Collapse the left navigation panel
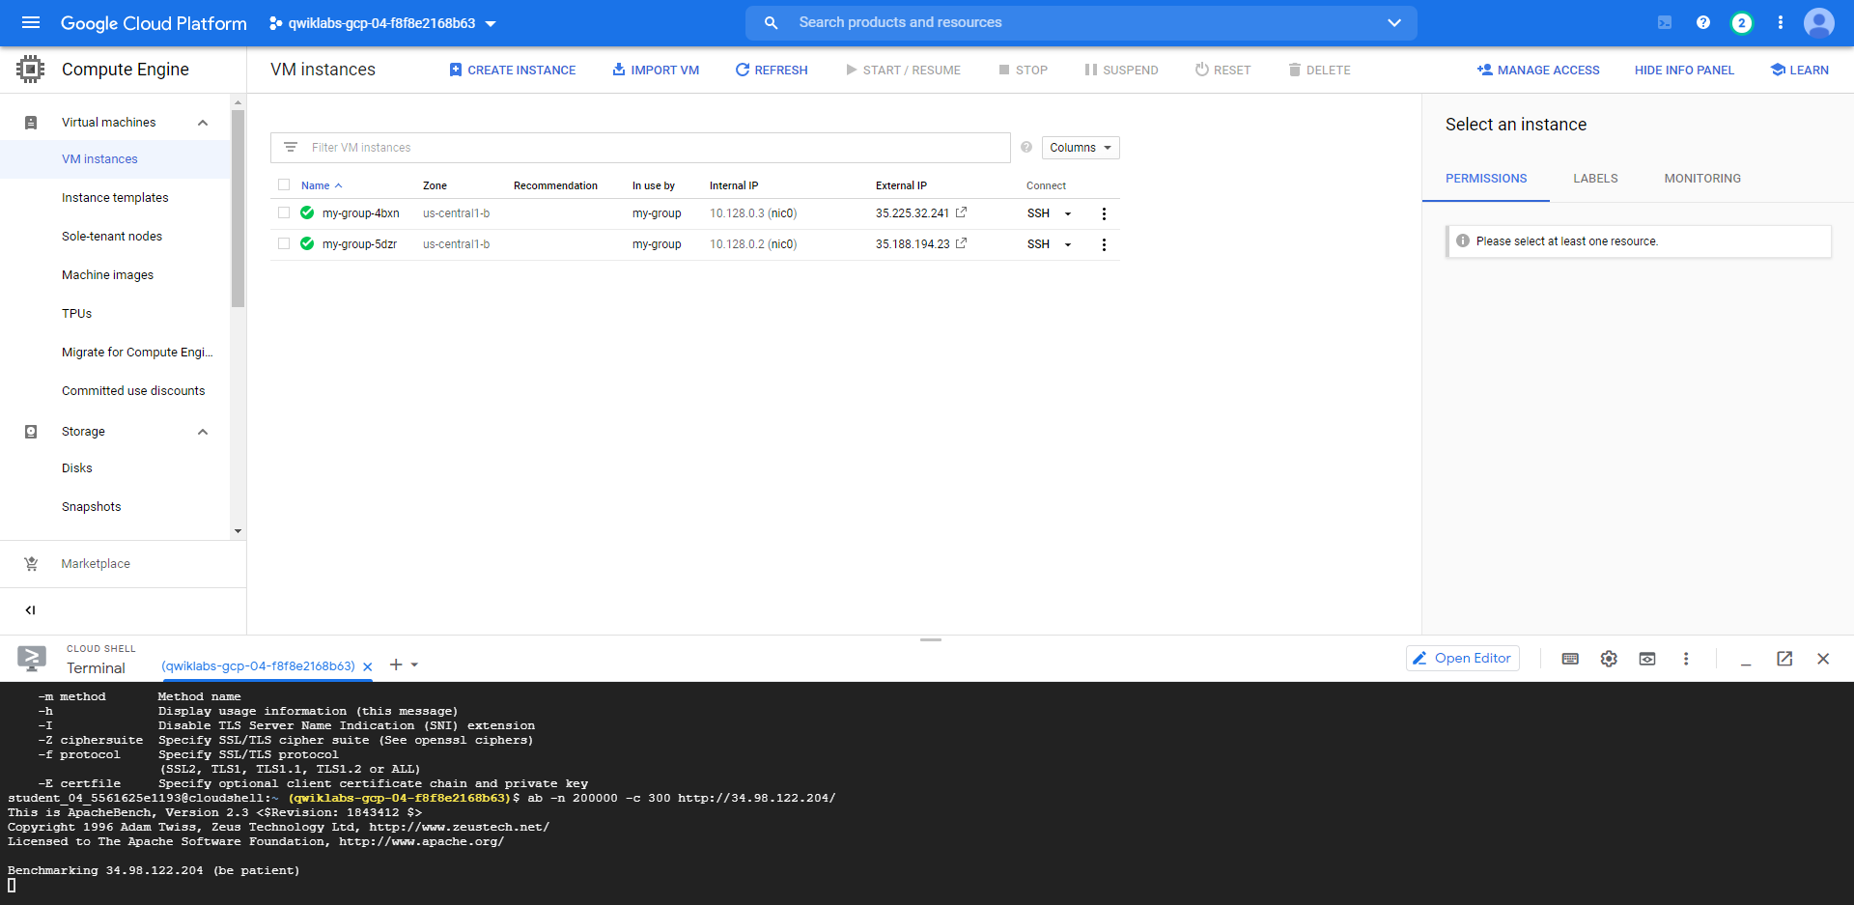Screen dimensions: 1854x905 point(30,609)
